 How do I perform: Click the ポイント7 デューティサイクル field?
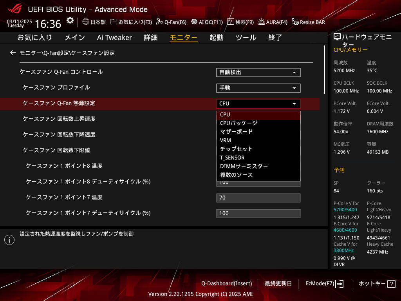point(258,214)
